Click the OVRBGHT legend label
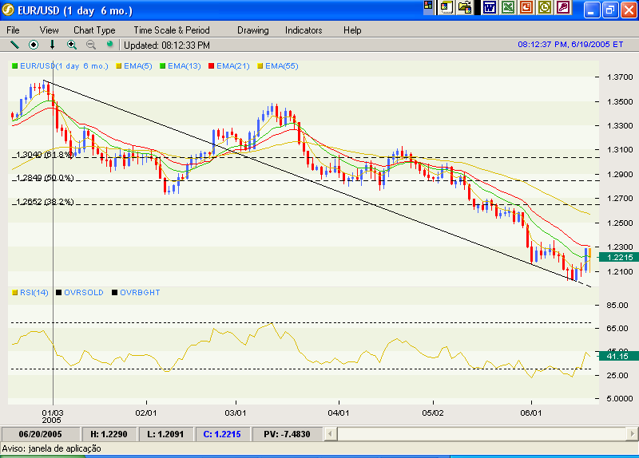639x458 pixels. 140,292
